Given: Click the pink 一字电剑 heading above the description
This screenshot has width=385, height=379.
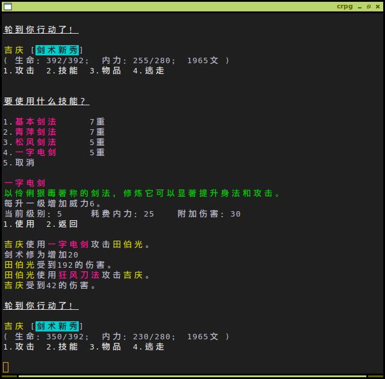Looking at the screenshot, I should (25, 183).
